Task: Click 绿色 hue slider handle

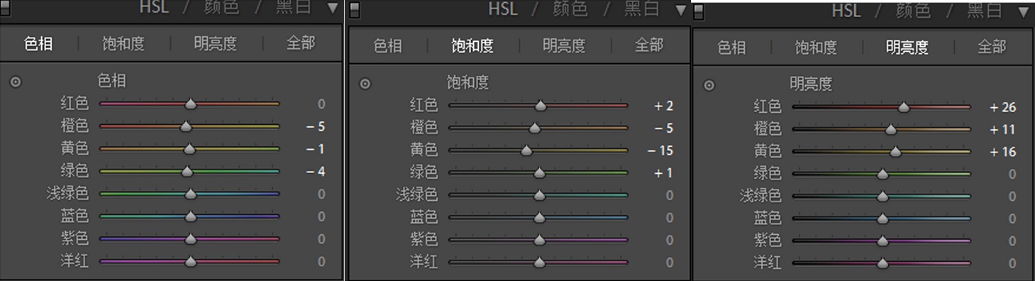Action: tap(187, 172)
